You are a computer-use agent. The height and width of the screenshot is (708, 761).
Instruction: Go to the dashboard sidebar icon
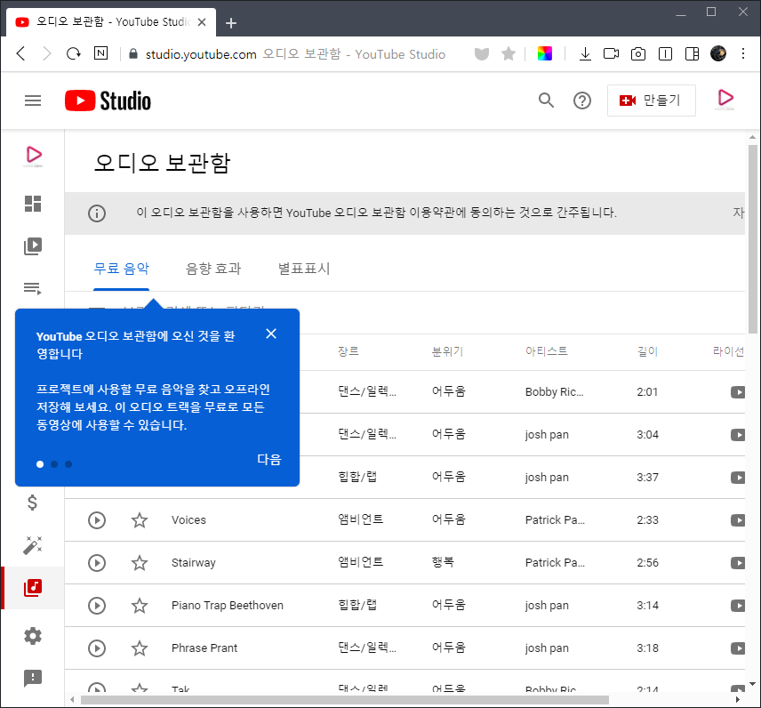33,204
